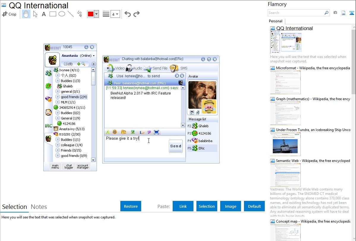Expand the colleague (1/4) group

click(x=58, y=145)
